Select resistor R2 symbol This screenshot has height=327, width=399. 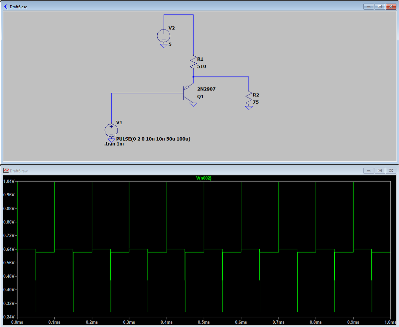249,98
